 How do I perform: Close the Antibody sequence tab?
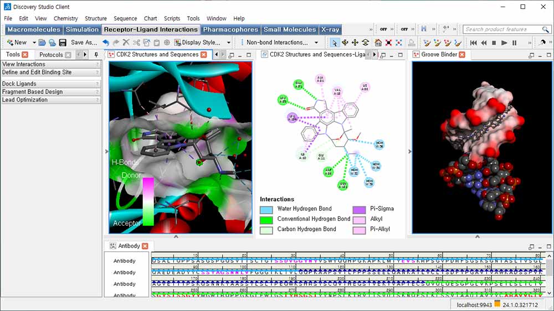click(145, 246)
